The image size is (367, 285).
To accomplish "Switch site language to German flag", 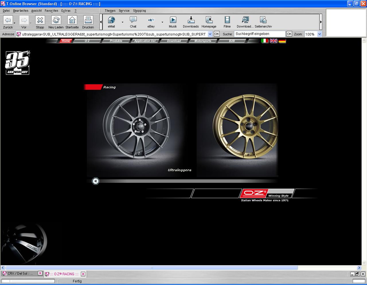I will click(x=282, y=41).
